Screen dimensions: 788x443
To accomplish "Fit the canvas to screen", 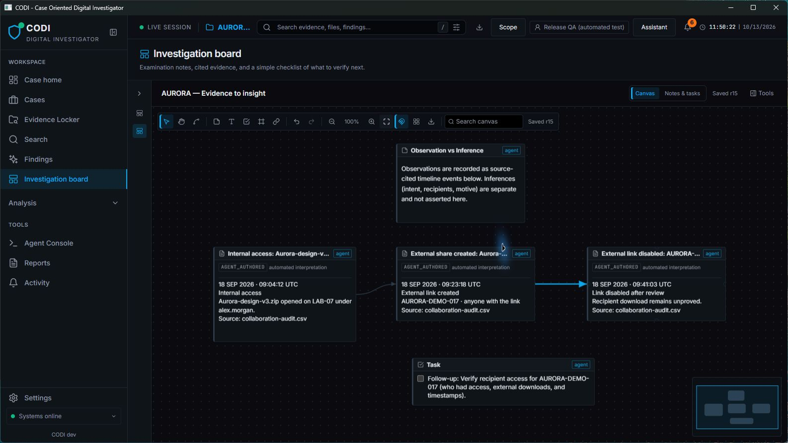I will (387, 122).
